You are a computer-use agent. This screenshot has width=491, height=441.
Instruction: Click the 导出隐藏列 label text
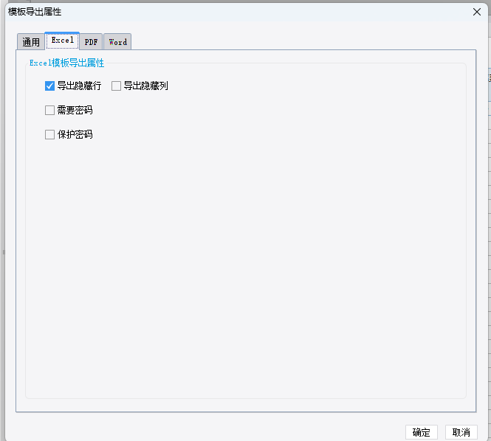pos(146,86)
